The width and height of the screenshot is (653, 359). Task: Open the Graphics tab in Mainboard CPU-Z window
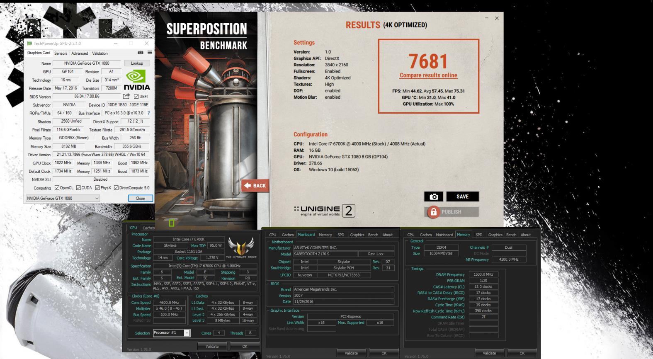coord(357,235)
